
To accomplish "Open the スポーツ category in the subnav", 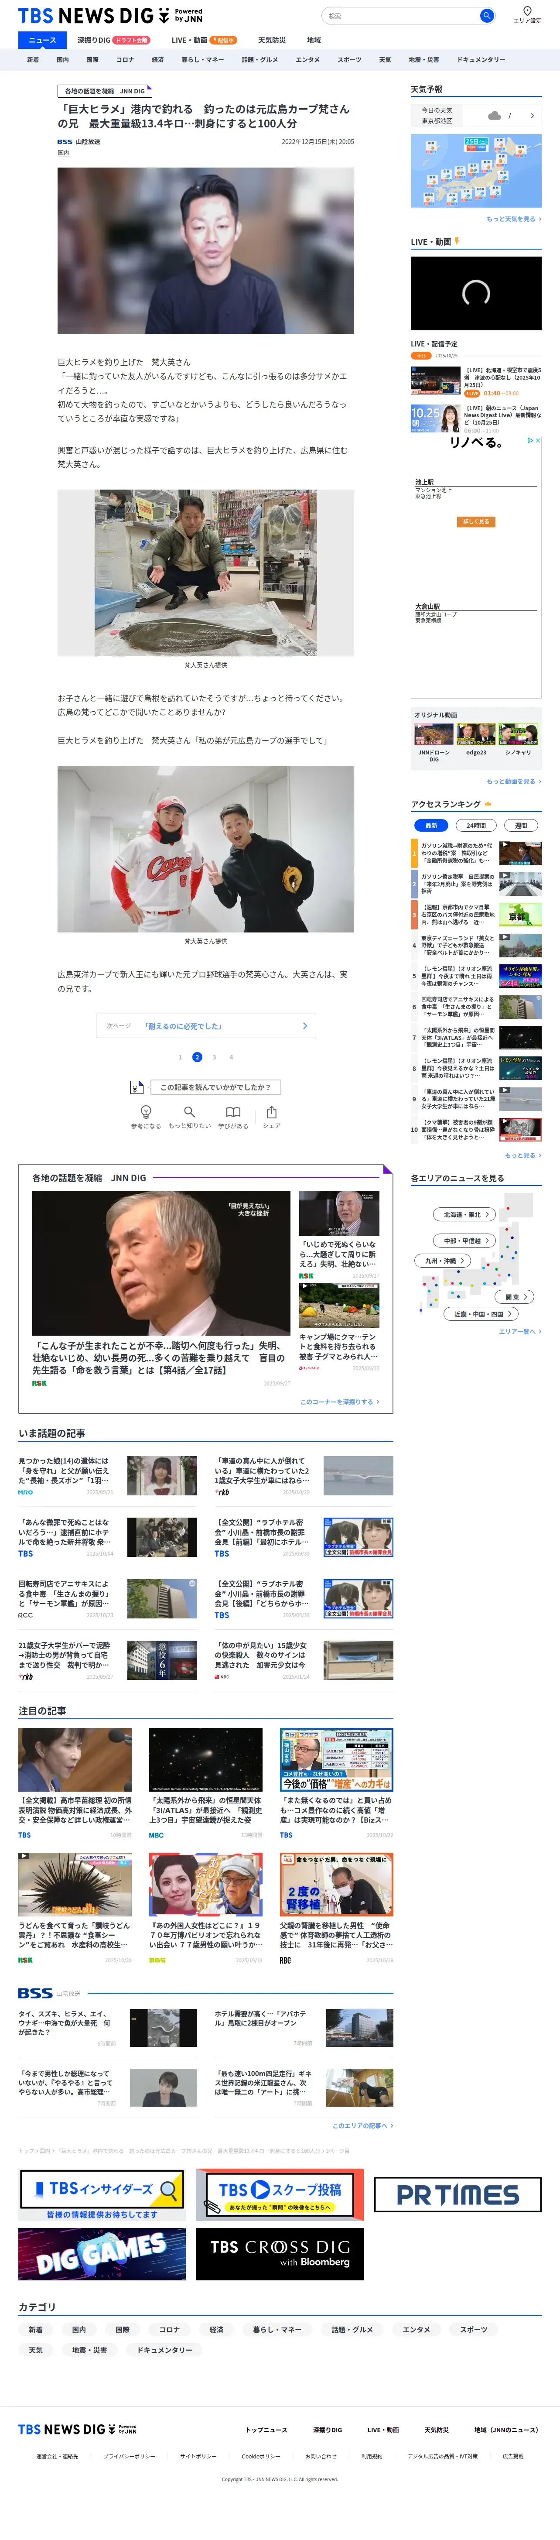I will pyautogui.click(x=349, y=60).
